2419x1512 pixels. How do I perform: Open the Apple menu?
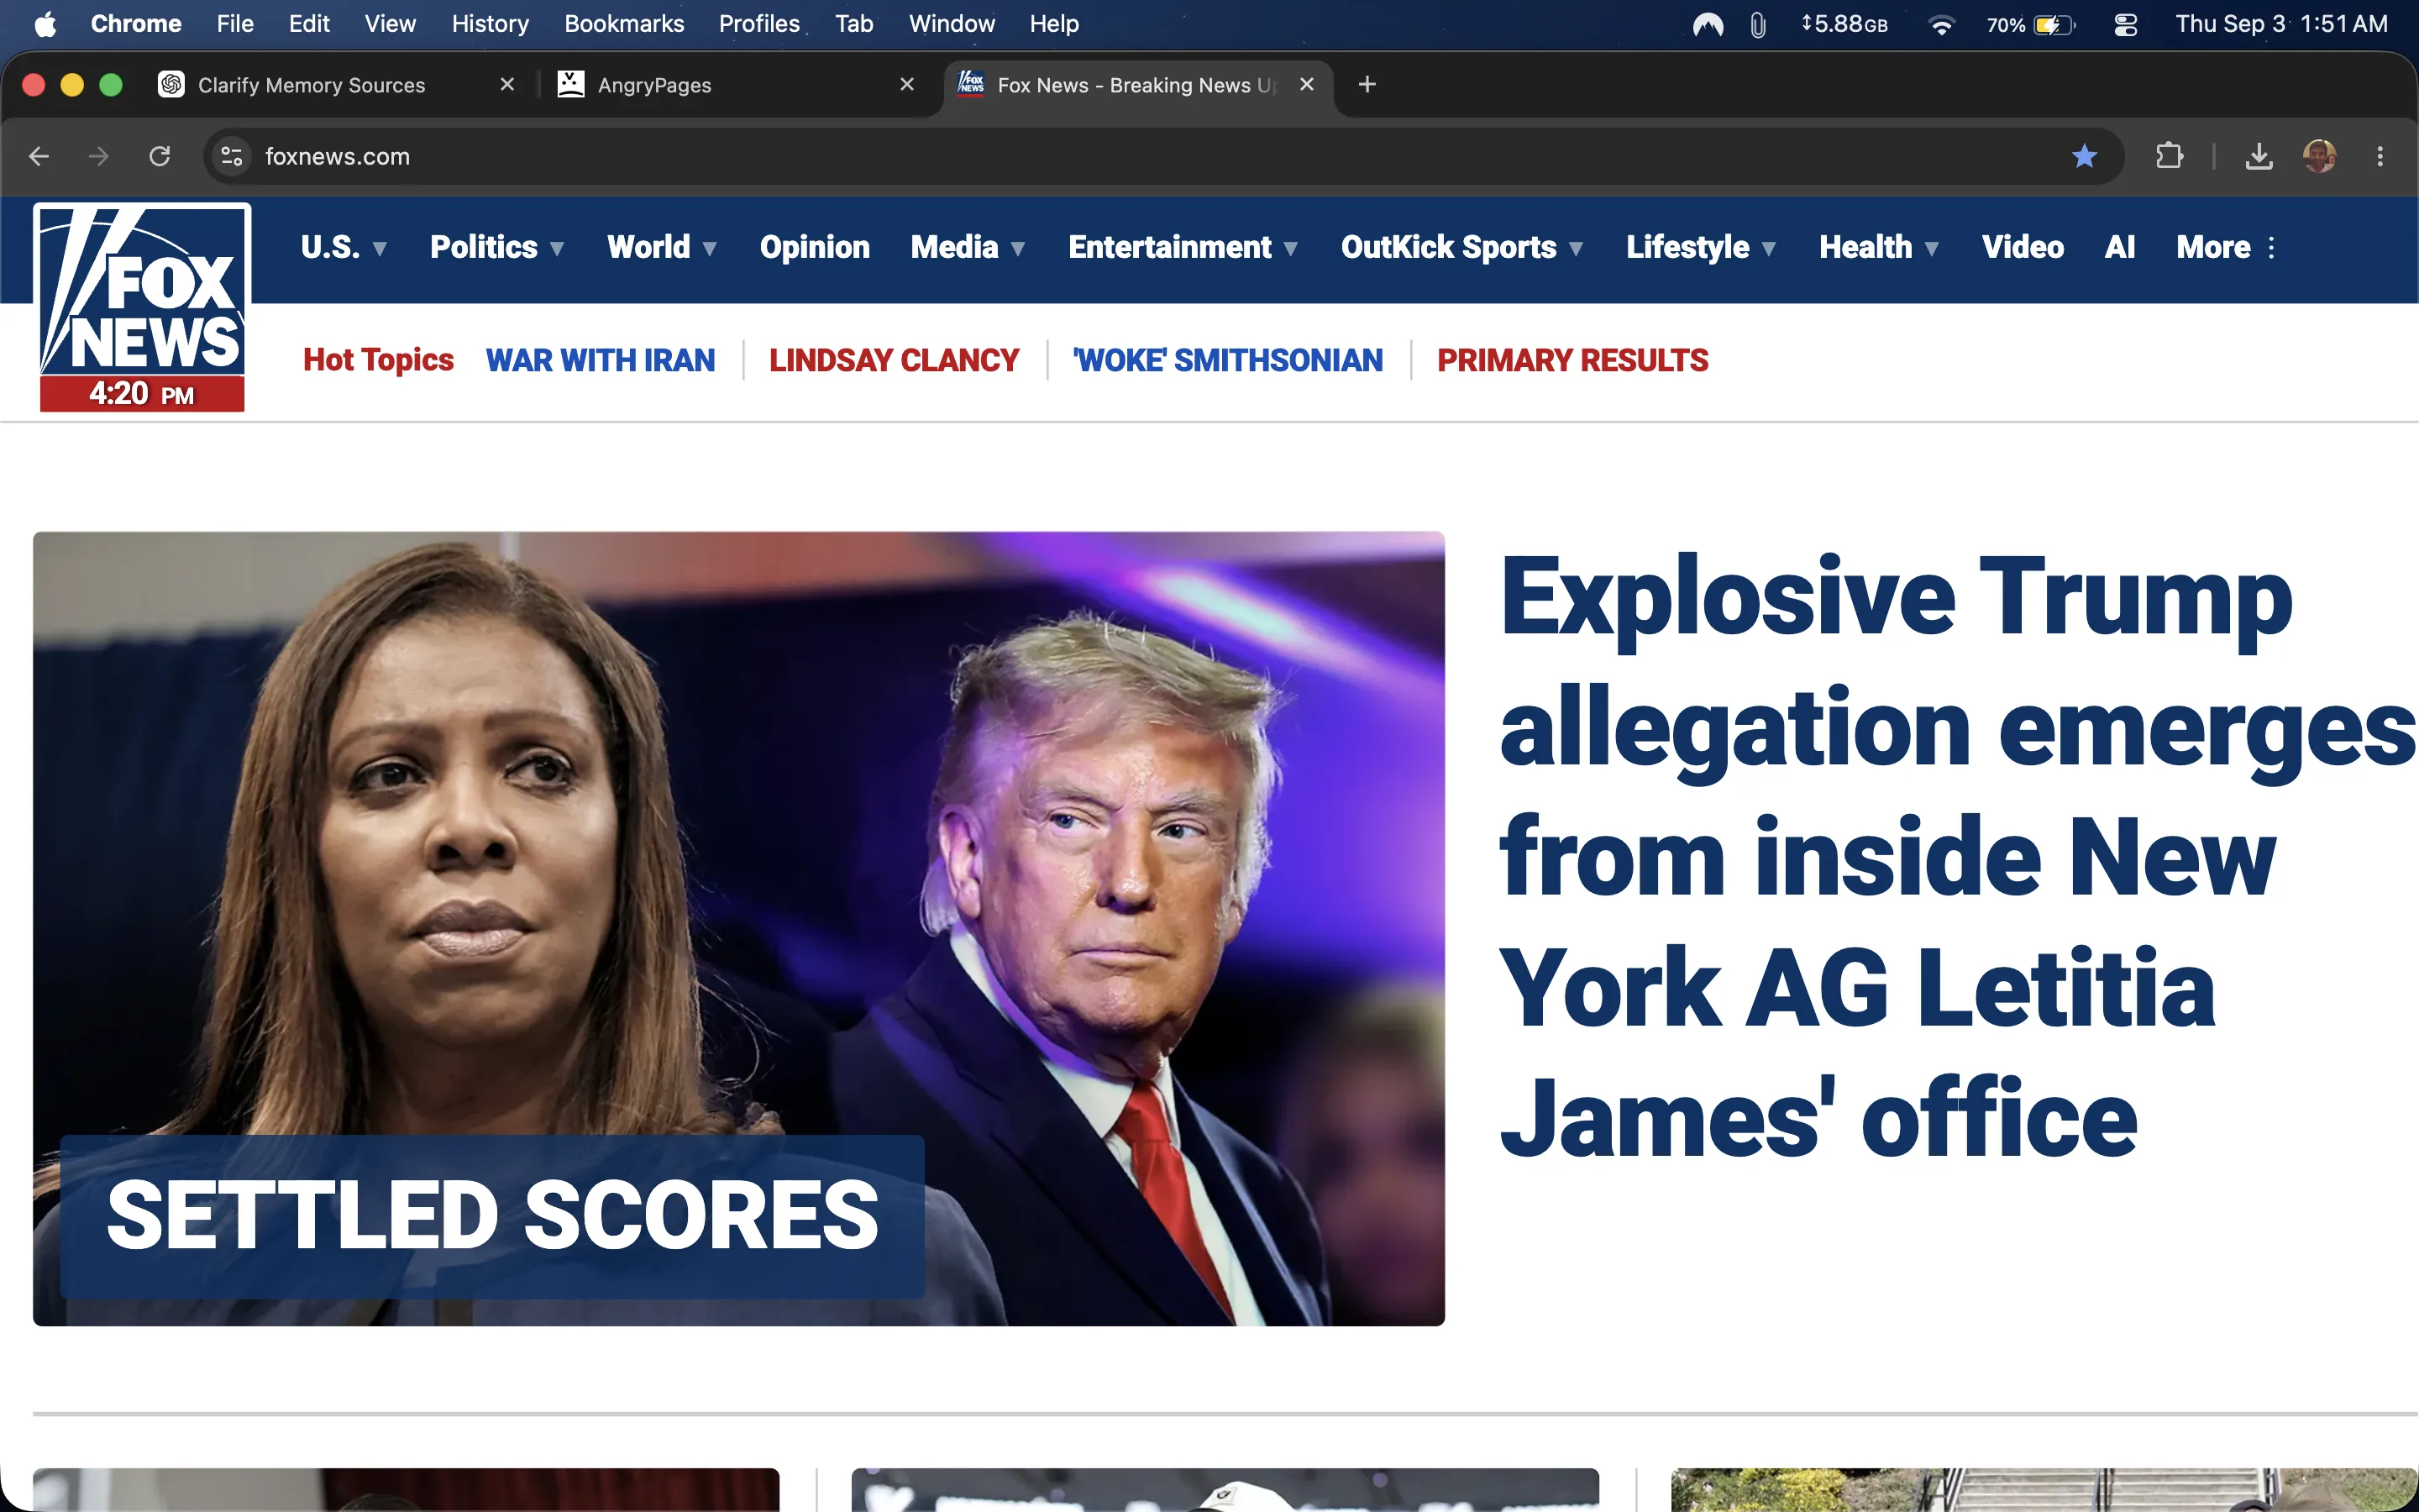pos(45,24)
